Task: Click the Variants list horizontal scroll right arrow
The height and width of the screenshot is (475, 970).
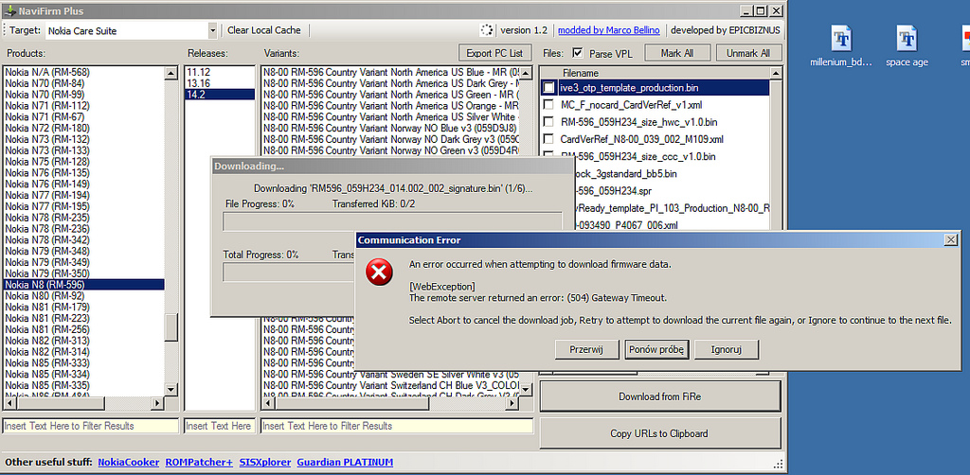Action: 512,403
